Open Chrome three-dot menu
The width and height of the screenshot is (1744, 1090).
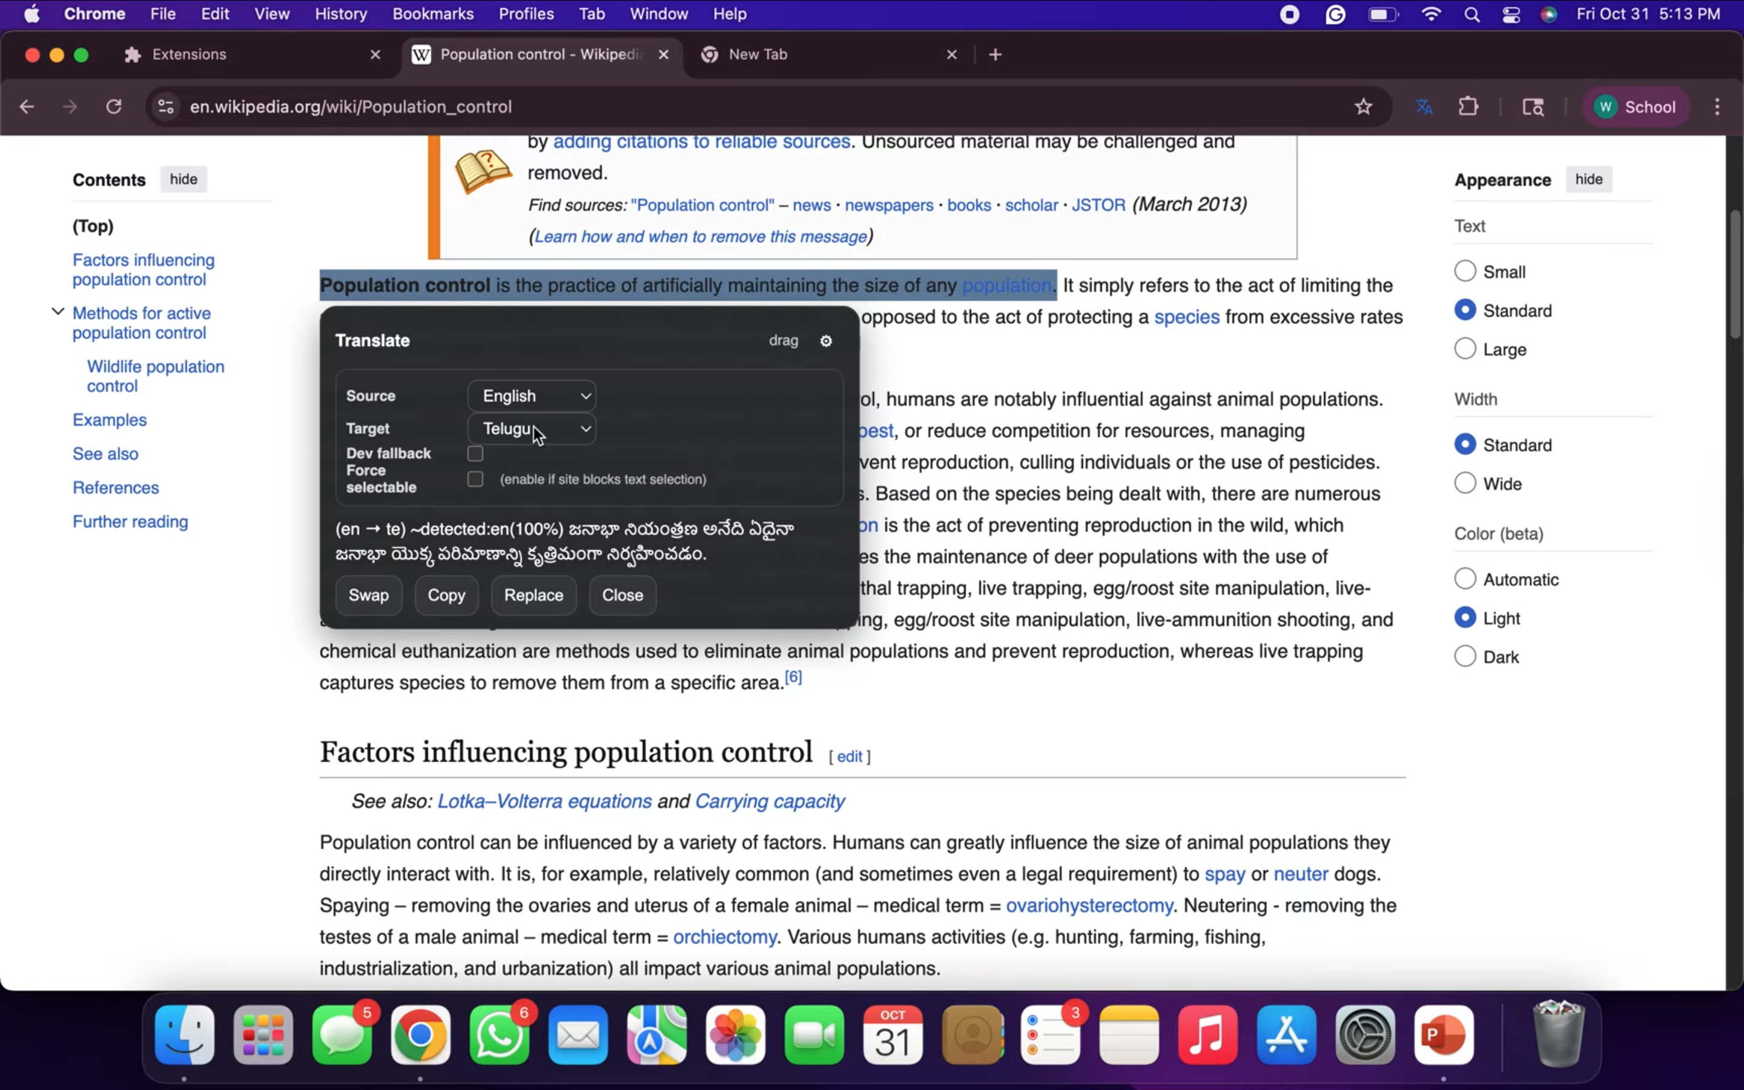coord(1717,107)
